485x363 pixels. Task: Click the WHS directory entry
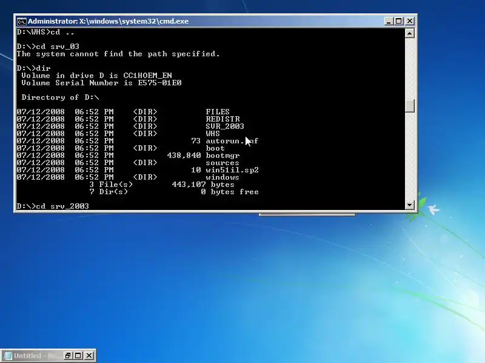[x=213, y=133]
